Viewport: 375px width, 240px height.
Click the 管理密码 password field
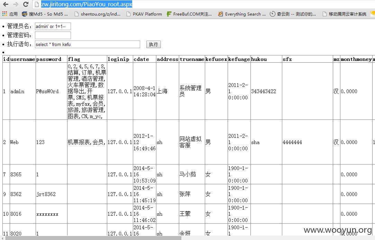click(53, 35)
